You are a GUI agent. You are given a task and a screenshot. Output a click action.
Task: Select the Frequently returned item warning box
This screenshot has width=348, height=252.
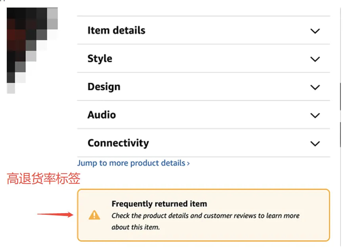pyautogui.click(x=203, y=215)
